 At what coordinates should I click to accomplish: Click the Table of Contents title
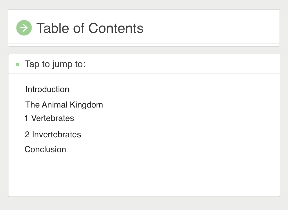tap(90, 28)
